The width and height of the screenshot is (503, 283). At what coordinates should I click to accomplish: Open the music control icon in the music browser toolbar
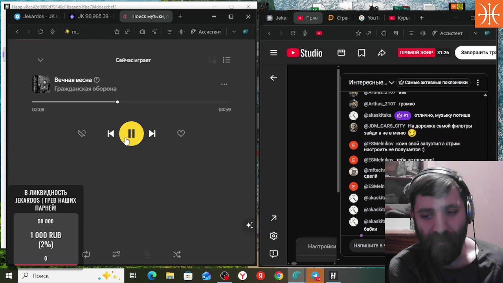(x=154, y=32)
